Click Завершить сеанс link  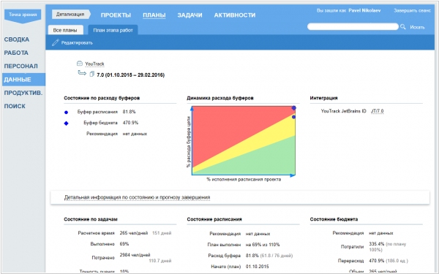pyautogui.click(x=412, y=11)
